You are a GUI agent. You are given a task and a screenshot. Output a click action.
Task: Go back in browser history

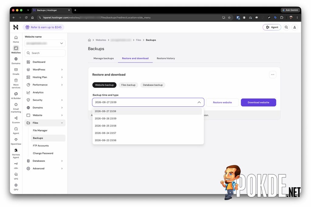(x=14, y=18)
